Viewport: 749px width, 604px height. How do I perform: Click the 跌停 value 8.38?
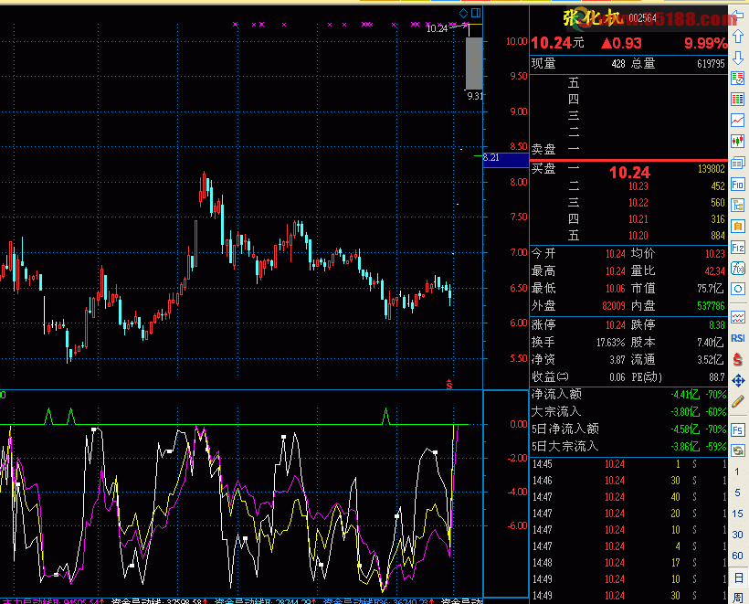pos(717,325)
